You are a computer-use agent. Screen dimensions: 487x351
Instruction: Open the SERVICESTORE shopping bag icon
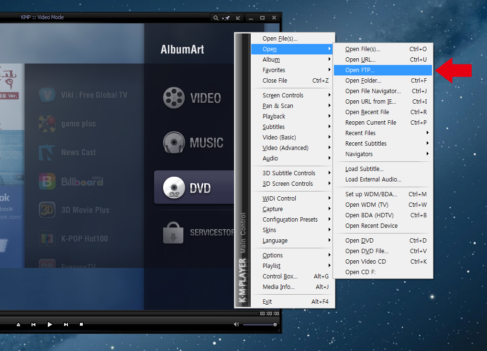tap(173, 233)
